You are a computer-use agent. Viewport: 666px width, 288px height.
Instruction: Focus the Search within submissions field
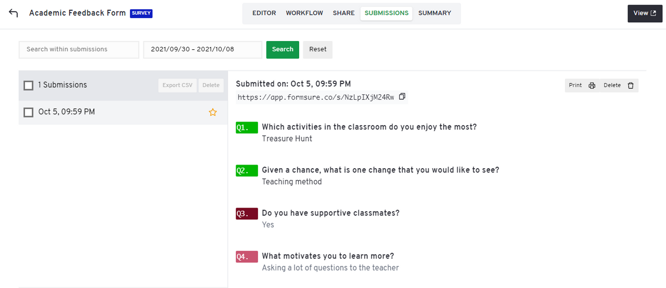pos(79,49)
